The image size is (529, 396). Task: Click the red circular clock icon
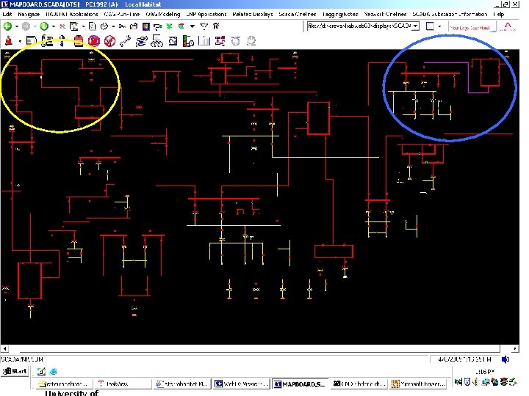[94, 41]
